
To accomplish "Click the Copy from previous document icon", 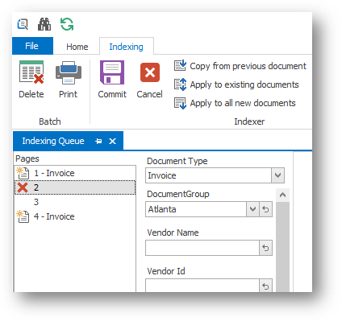I will pos(180,66).
